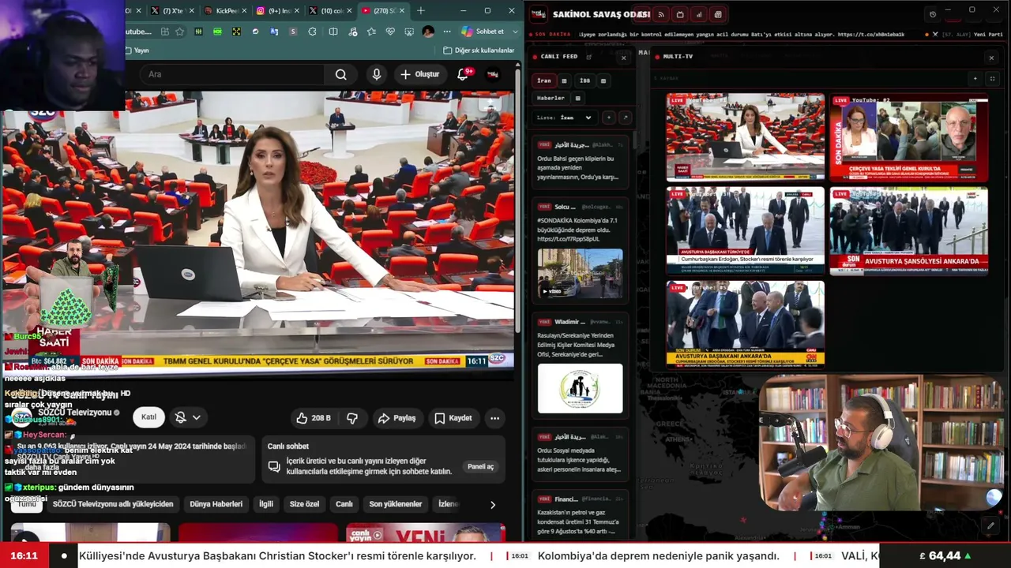Open the Yayın bookmark in the bookmarks bar

[137, 50]
